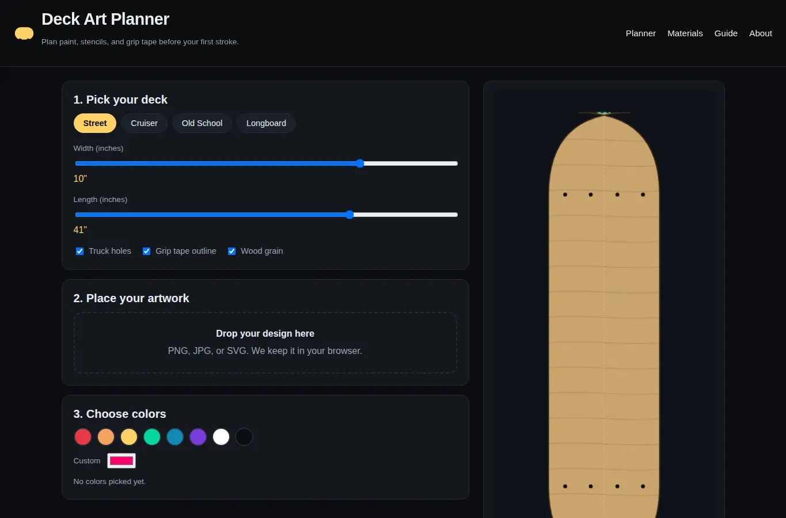Screen dimensions: 786x518
Task: Switch to the Longboard deck shape
Action: pos(266,123)
